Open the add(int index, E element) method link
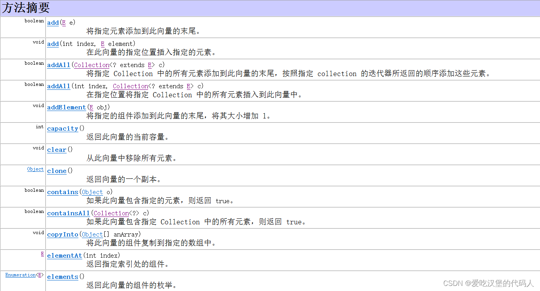 (53, 44)
